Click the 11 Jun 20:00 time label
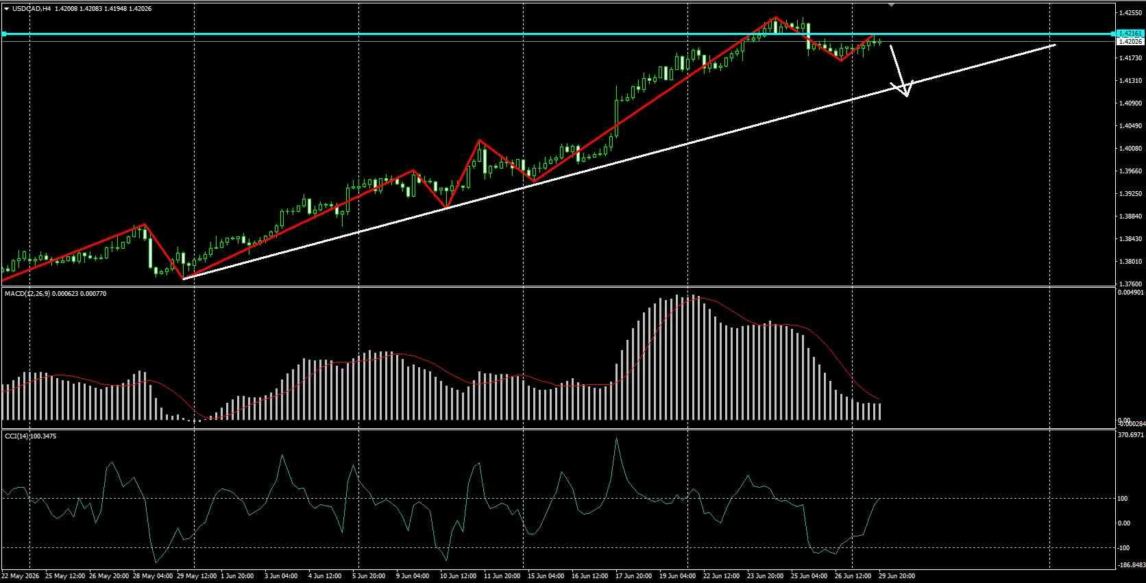This screenshot has height=583, width=1146. tap(501, 576)
